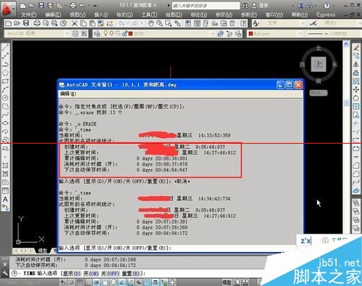
Task: Click text window command input line
Action: click(x=177, y=248)
